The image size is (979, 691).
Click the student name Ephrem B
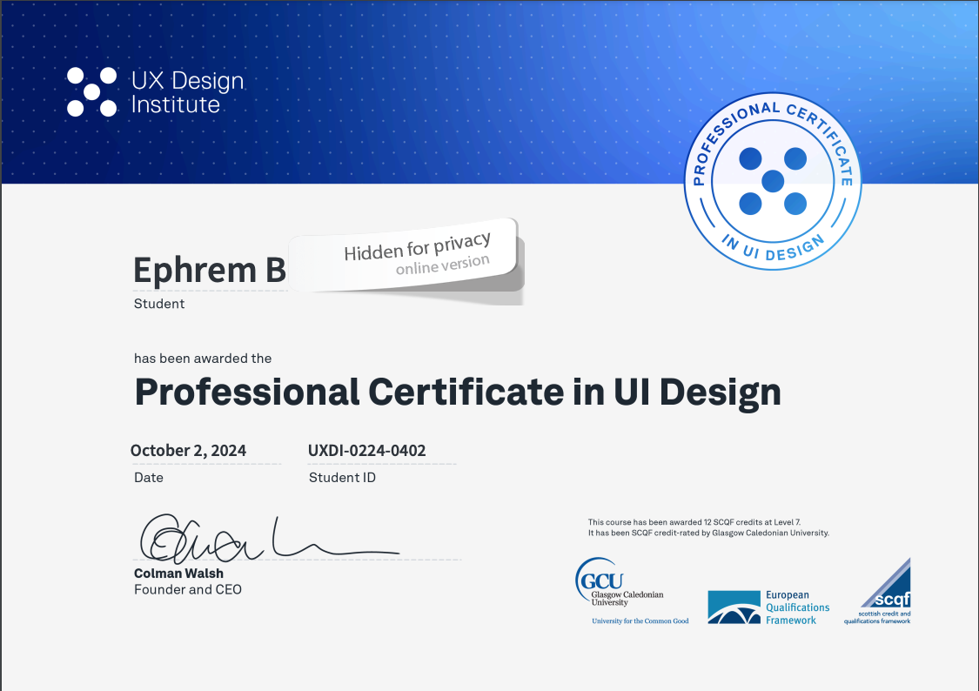point(209,271)
